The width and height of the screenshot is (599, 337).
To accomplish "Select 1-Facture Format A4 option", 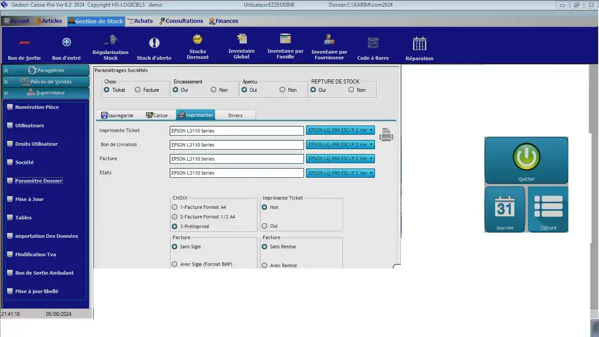I will (x=174, y=207).
